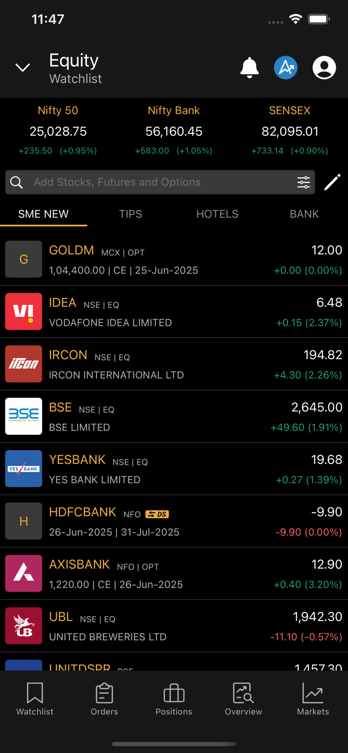Tap the search magnifier icon
The height and width of the screenshot is (753, 348).
pyautogui.click(x=16, y=182)
